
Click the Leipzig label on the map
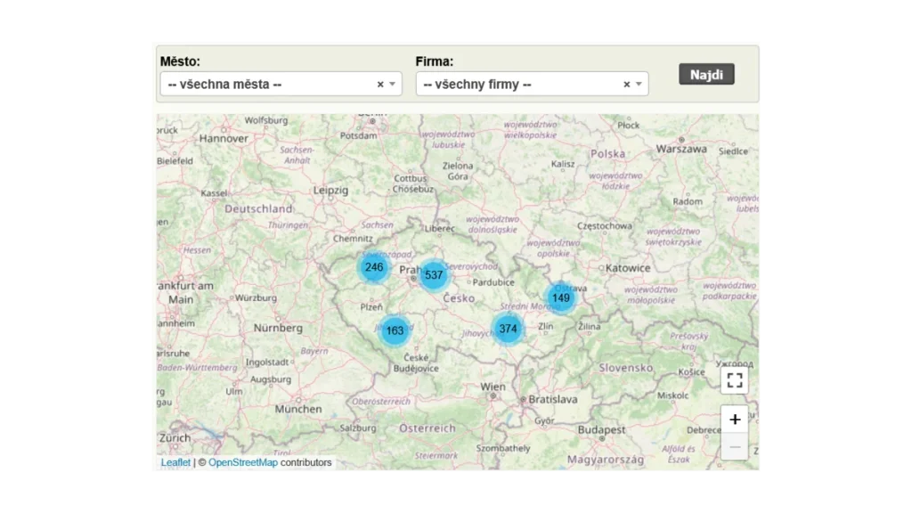tap(331, 191)
